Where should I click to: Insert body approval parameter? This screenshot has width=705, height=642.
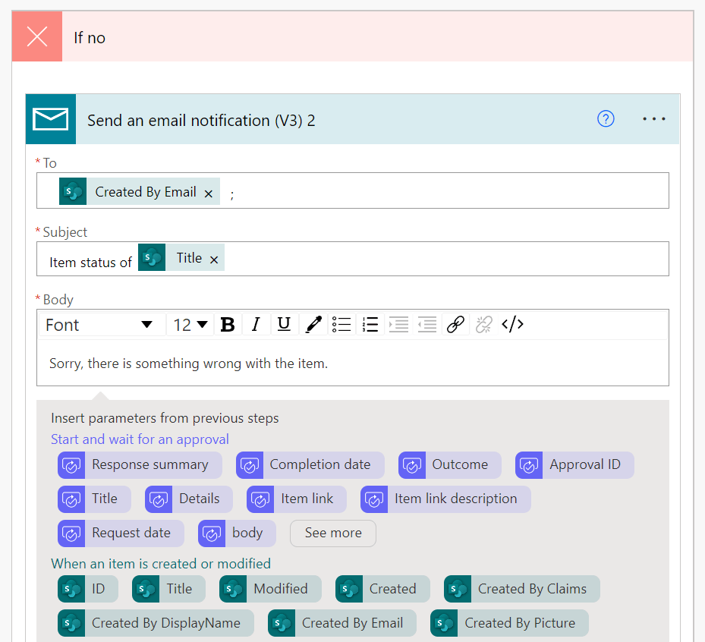237,533
